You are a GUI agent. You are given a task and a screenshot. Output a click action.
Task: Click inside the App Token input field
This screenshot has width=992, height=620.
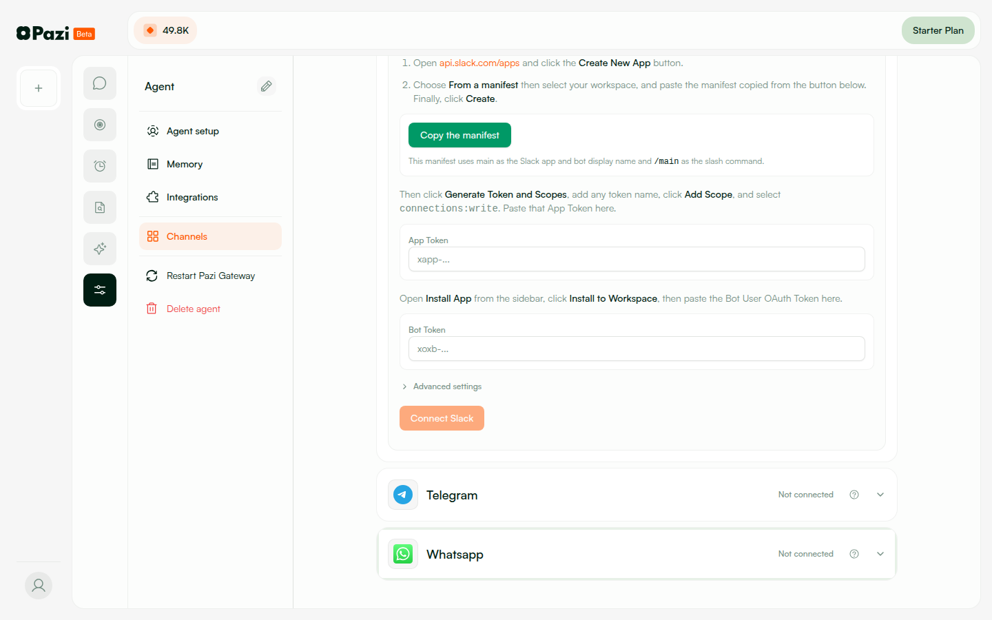click(x=636, y=259)
